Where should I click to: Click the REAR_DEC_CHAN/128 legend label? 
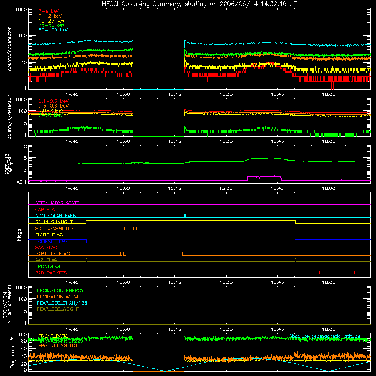(x=62, y=303)
